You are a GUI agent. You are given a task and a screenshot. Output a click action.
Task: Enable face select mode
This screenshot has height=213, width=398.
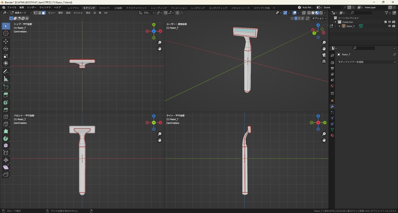[44, 13]
